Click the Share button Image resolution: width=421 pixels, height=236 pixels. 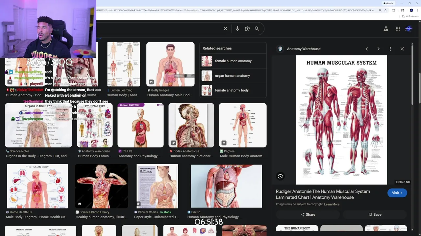(308, 215)
